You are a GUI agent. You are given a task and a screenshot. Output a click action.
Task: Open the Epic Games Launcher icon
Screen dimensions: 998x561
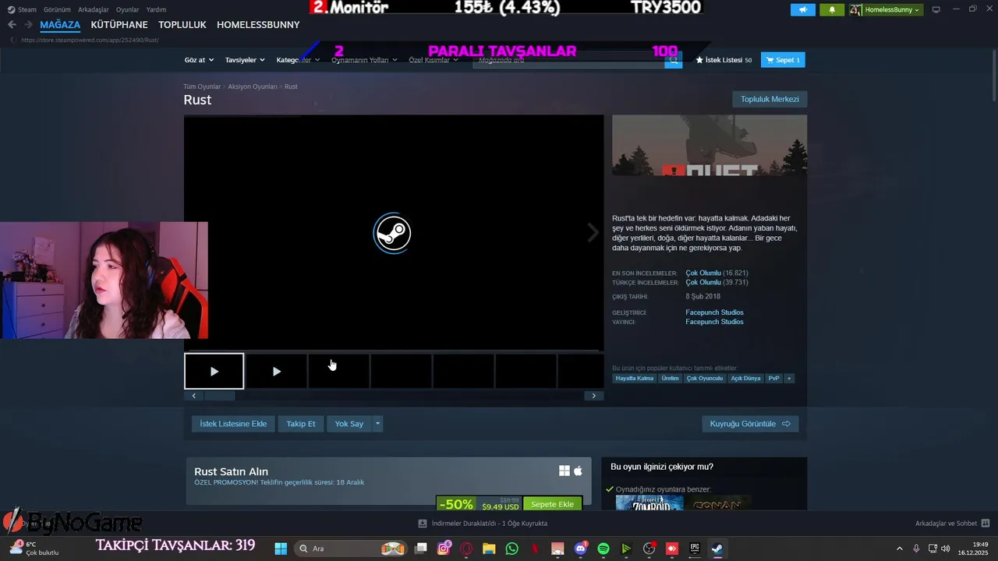(695, 549)
